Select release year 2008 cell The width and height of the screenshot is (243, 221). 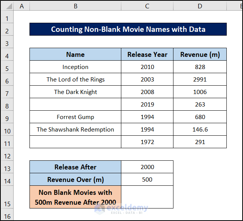(147, 92)
